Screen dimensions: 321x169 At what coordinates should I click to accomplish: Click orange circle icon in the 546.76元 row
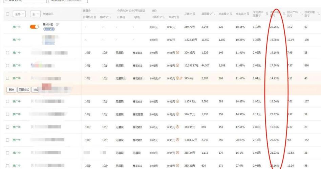[x=177, y=114]
